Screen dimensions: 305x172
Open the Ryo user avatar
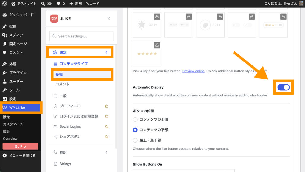(301, 4)
